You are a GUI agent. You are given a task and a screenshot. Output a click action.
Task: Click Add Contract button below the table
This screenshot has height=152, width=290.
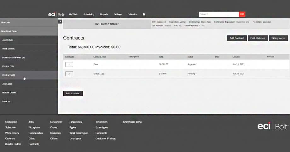click(x=73, y=93)
